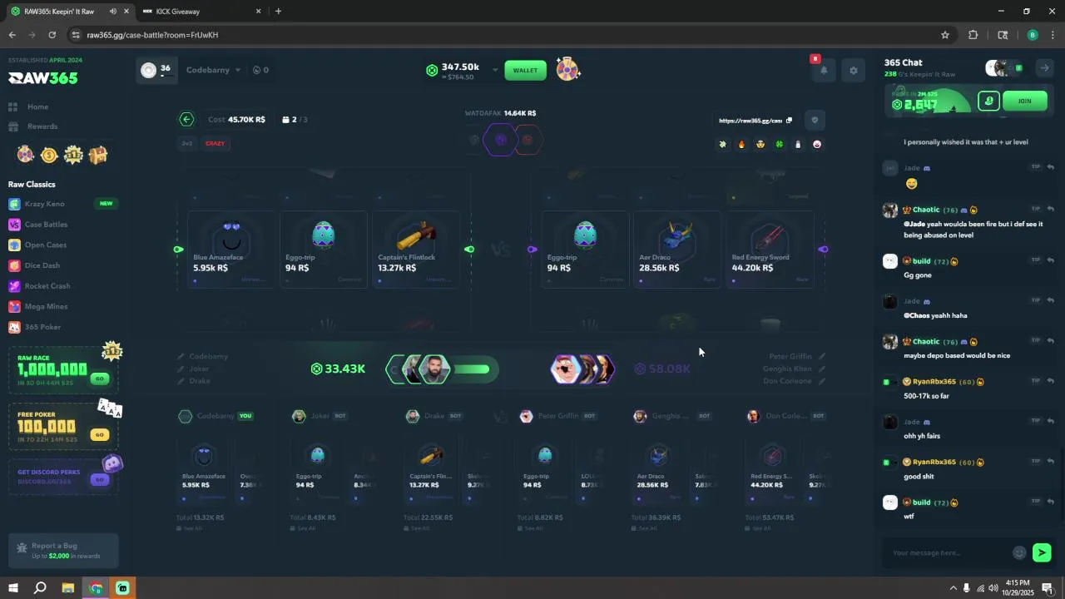The image size is (1065, 599).
Task: Click the WALLET button
Action: click(x=525, y=70)
